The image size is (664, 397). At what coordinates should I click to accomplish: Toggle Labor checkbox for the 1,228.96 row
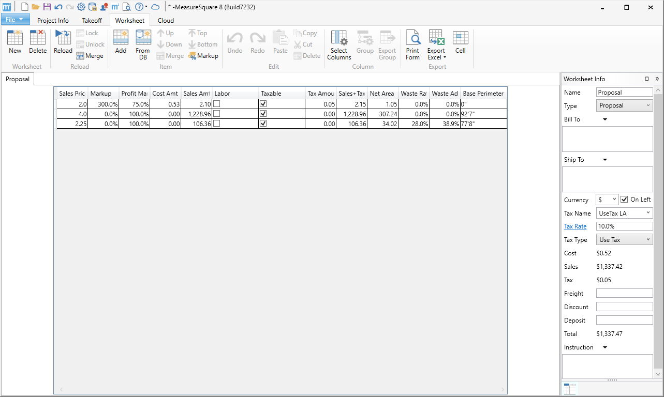click(x=217, y=114)
